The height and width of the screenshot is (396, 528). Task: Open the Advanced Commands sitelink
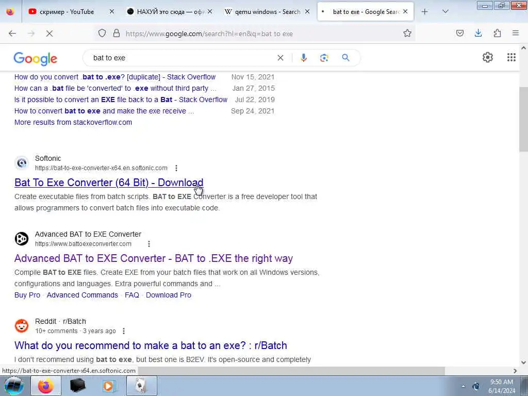coord(82,295)
